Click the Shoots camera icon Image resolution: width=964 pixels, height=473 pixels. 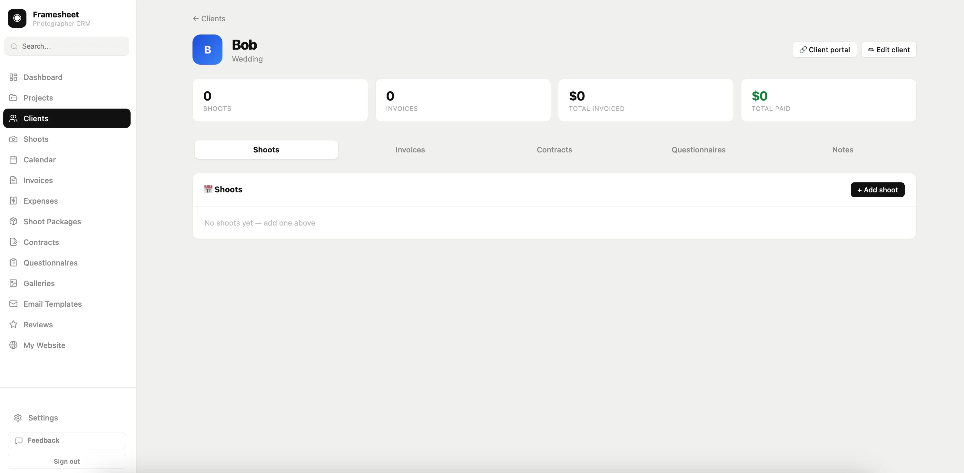point(14,139)
